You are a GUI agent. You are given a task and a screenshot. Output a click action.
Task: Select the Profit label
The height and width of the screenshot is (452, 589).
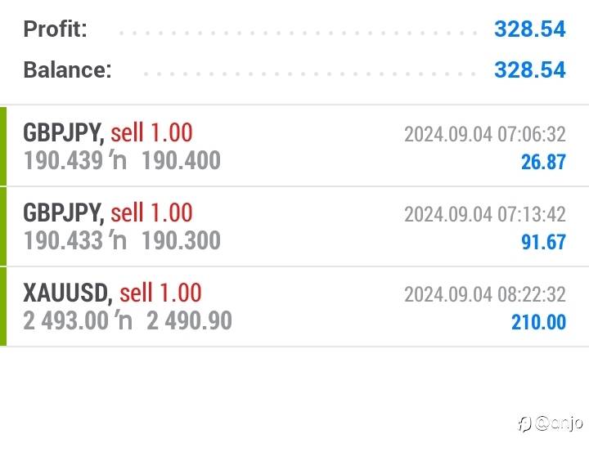[x=55, y=29]
